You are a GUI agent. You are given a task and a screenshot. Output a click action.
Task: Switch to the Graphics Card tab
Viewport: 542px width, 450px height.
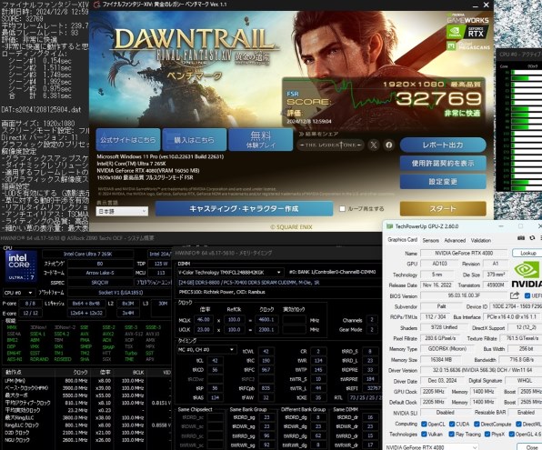[x=402, y=240]
